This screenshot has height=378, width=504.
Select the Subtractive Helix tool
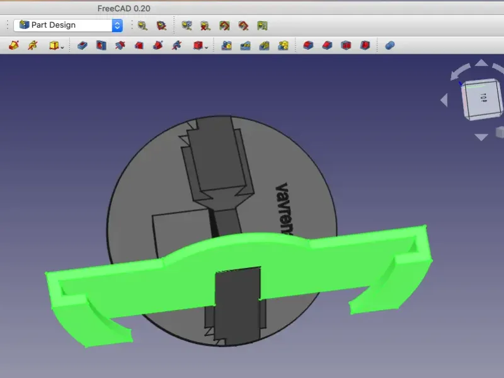(x=177, y=45)
